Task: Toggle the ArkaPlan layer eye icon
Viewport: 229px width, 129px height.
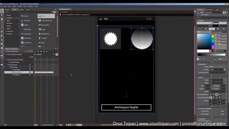Action: pyautogui.click(x=30, y=67)
